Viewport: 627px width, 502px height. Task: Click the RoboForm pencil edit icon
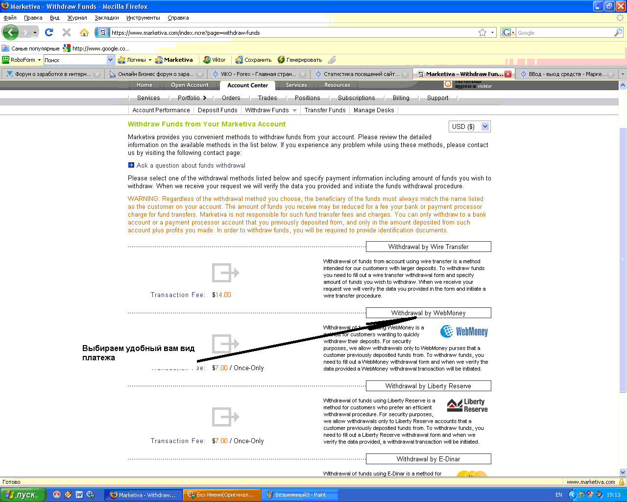332,60
